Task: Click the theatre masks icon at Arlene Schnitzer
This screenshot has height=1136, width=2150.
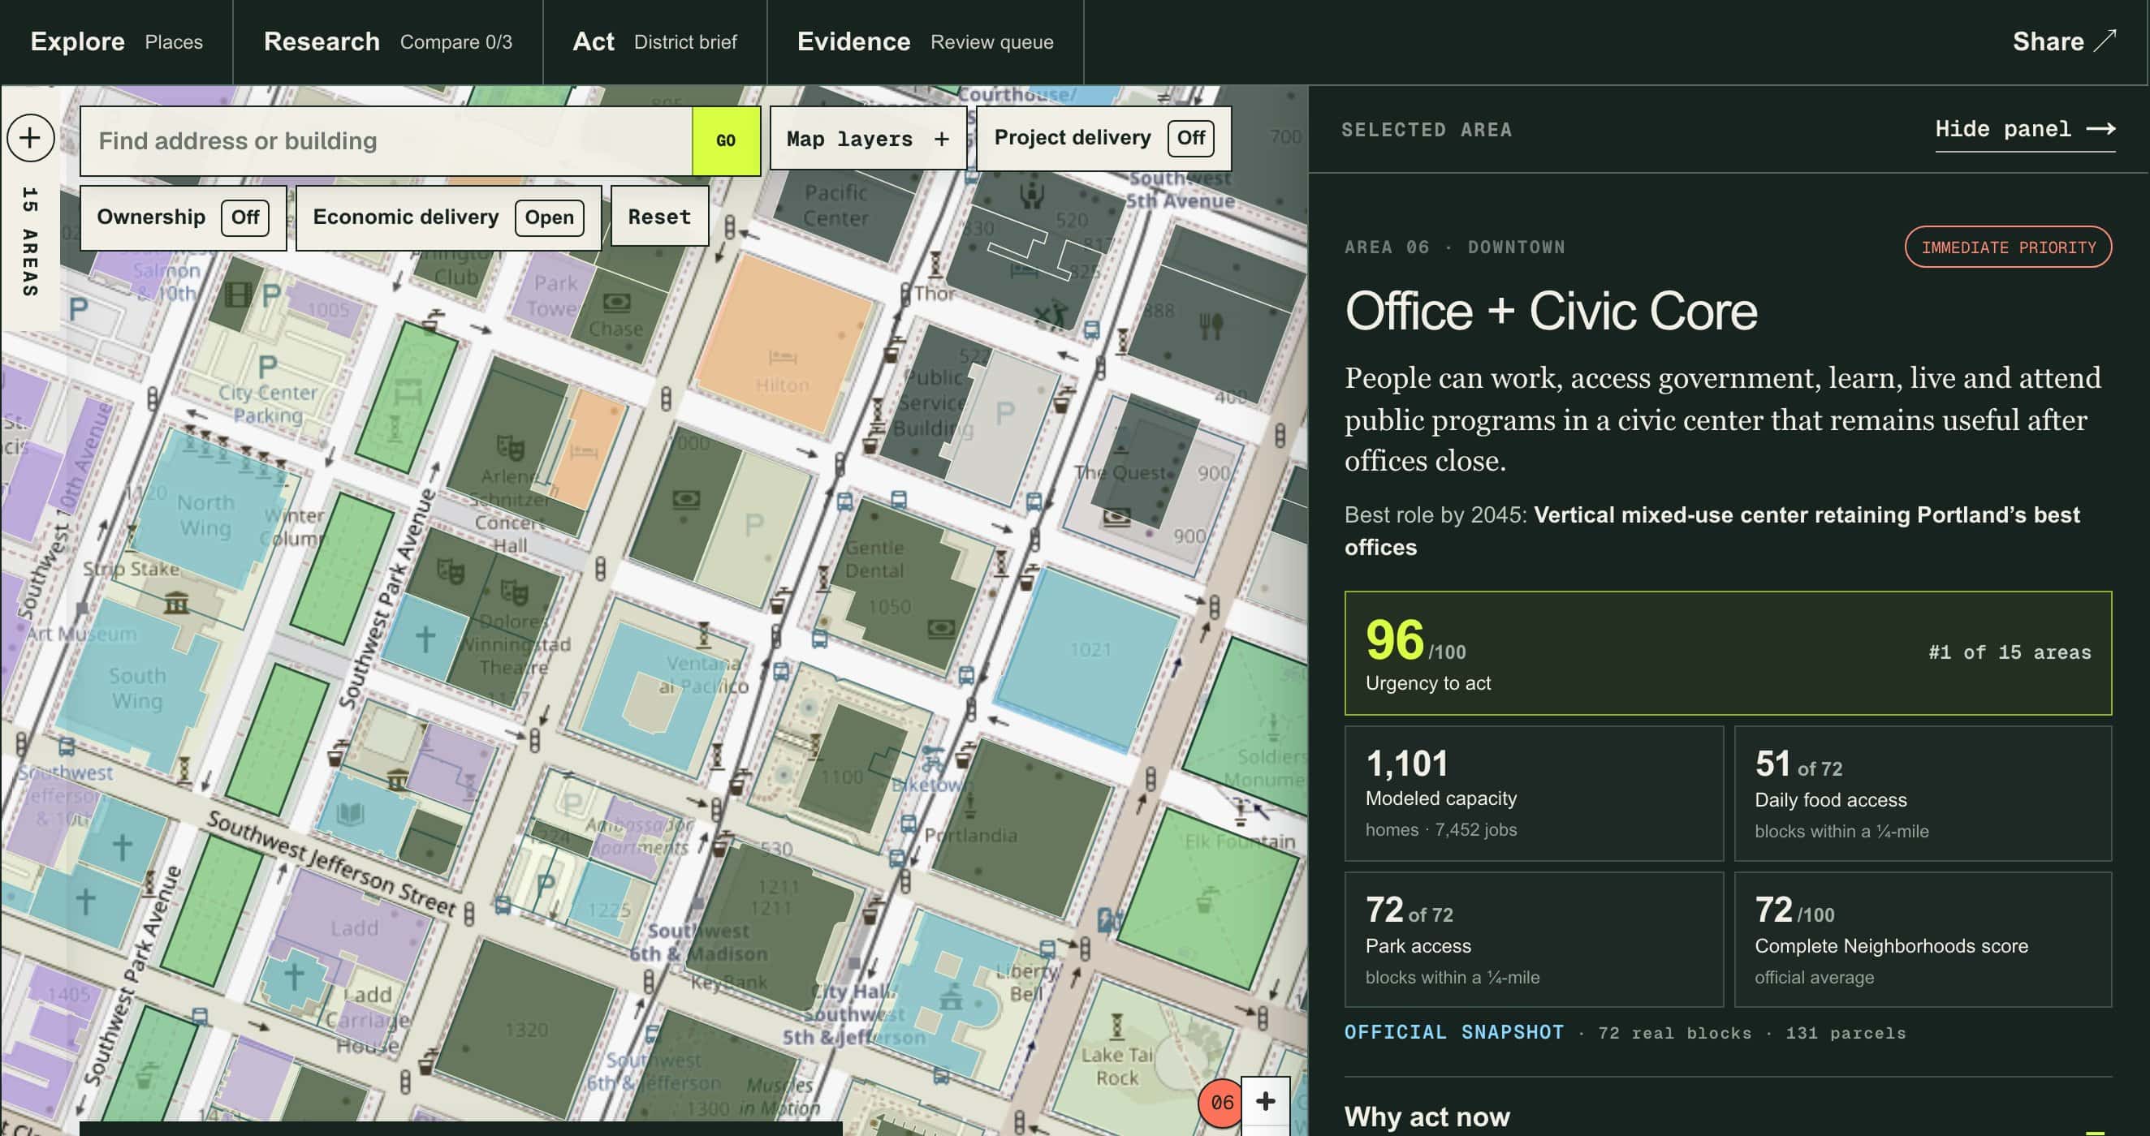Action: (510, 448)
